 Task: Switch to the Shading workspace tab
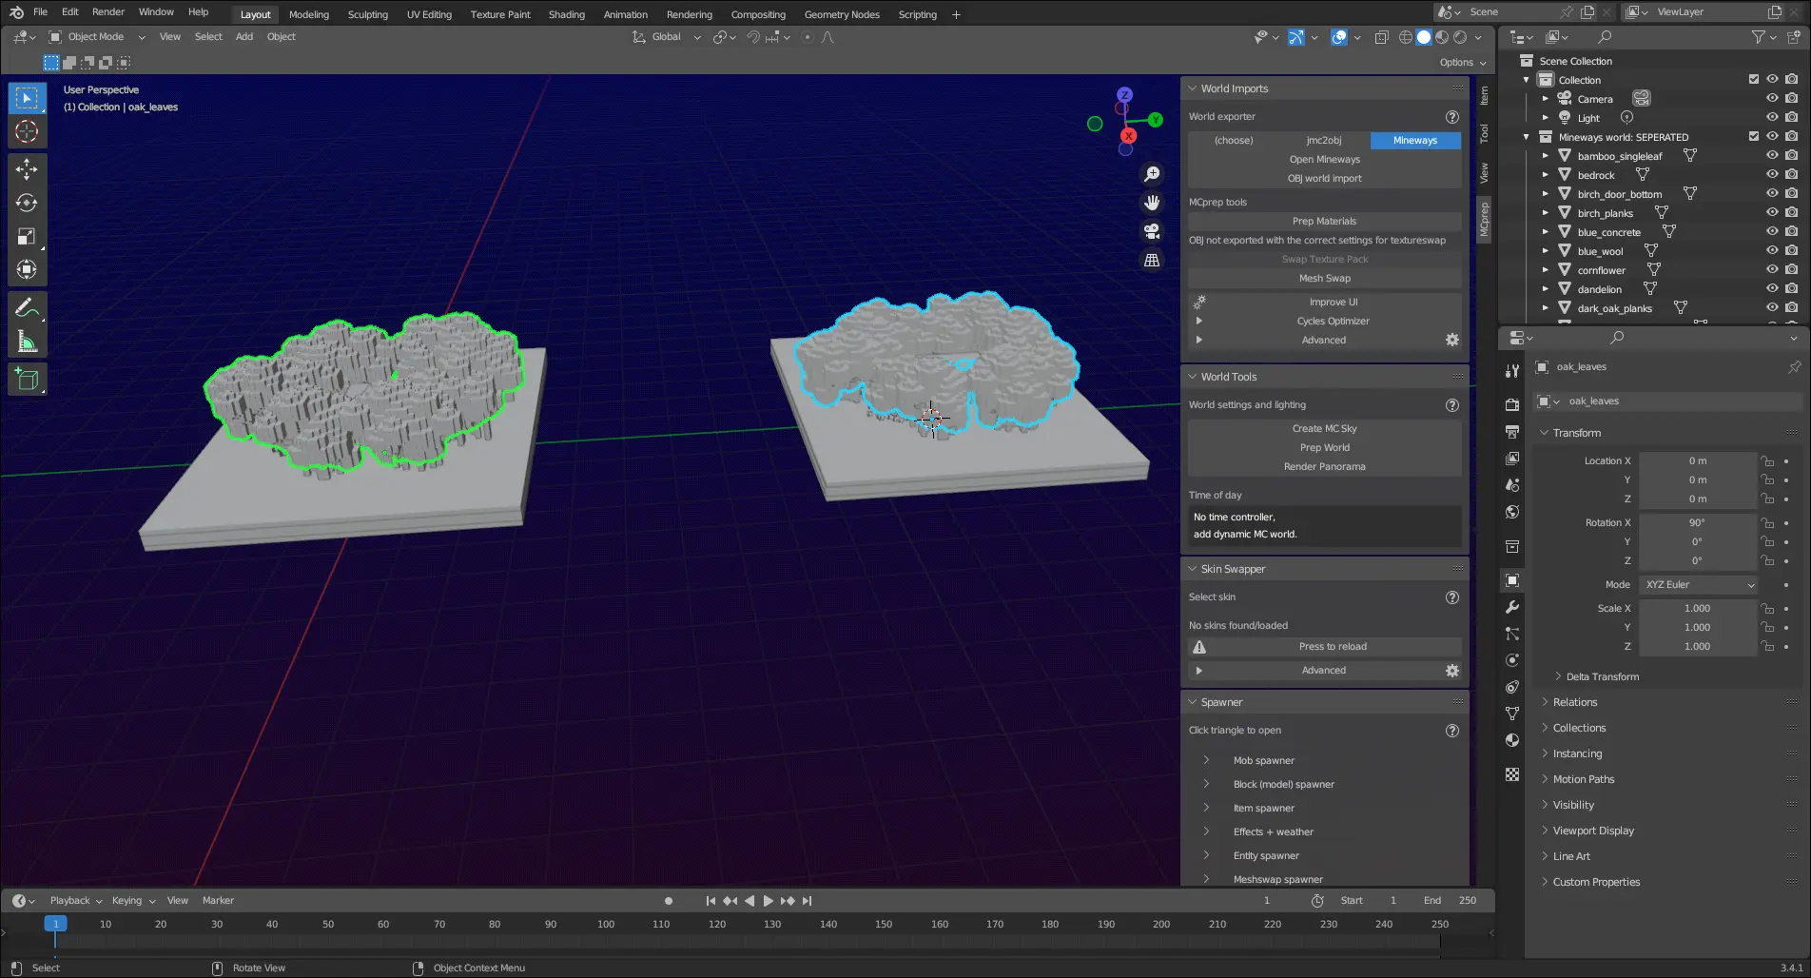pyautogui.click(x=566, y=14)
